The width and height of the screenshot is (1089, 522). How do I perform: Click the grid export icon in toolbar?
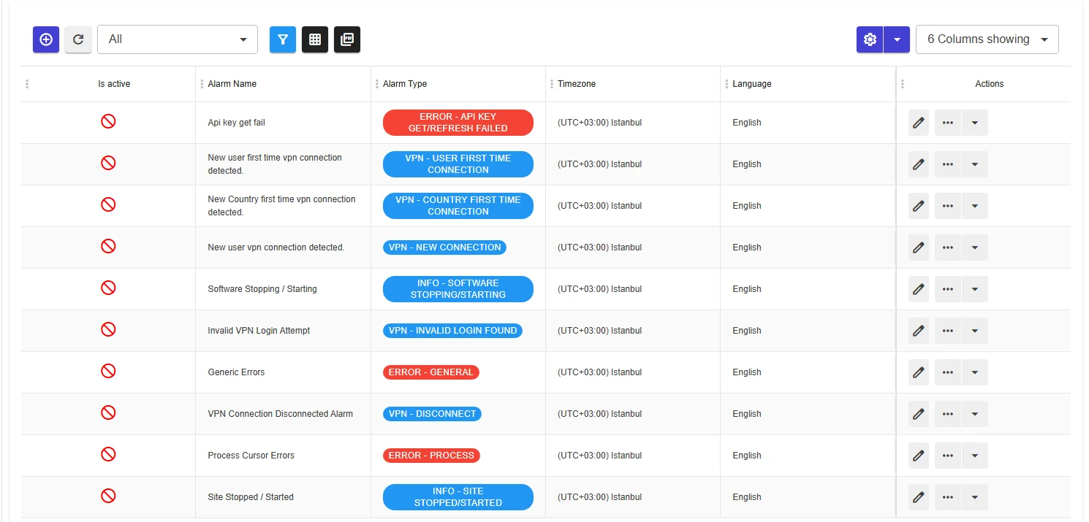[x=315, y=39]
